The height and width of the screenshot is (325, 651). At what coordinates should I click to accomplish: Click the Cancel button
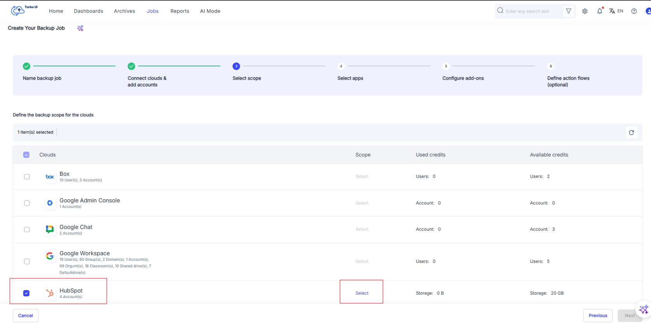click(26, 316)
